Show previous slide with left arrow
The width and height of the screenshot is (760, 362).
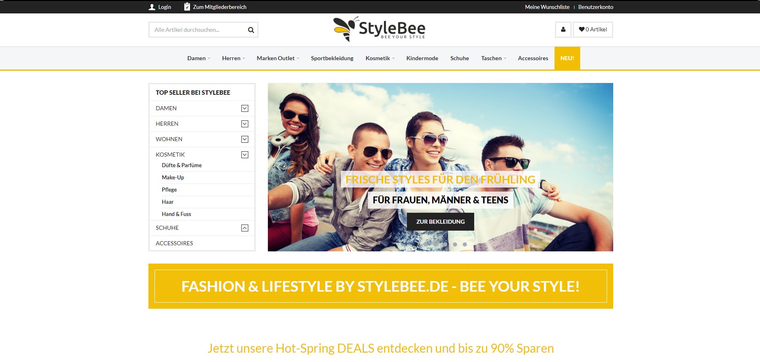280,167
